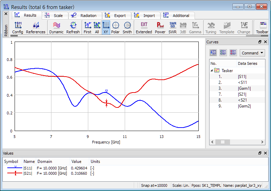271x191 pixels.
Task: Toggle showing All curves
Action: (97, 27)
